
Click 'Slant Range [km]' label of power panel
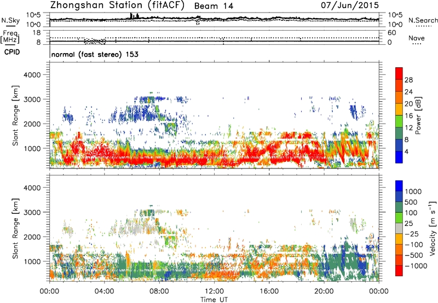pos(15,115)
